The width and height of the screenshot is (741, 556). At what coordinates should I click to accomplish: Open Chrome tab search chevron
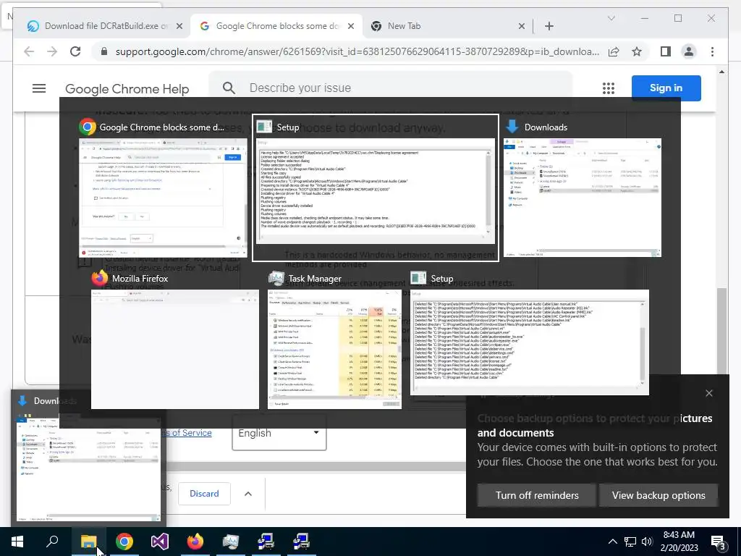click(x=611, y=18)
